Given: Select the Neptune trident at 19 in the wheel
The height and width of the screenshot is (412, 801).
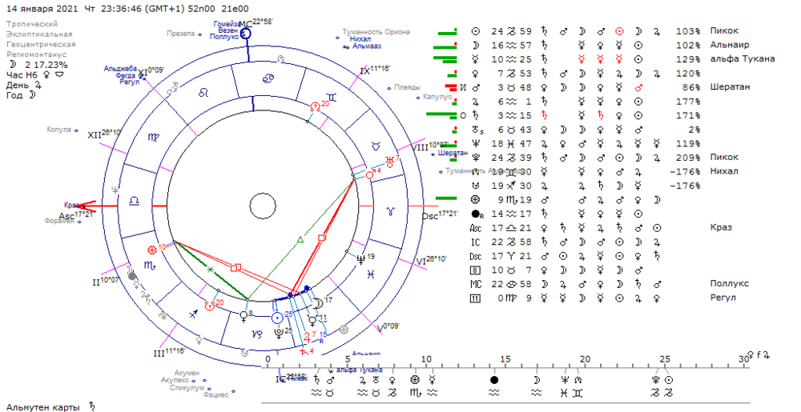Looking at the screenshot, I should pyautogui.click(x=361, y=258).
